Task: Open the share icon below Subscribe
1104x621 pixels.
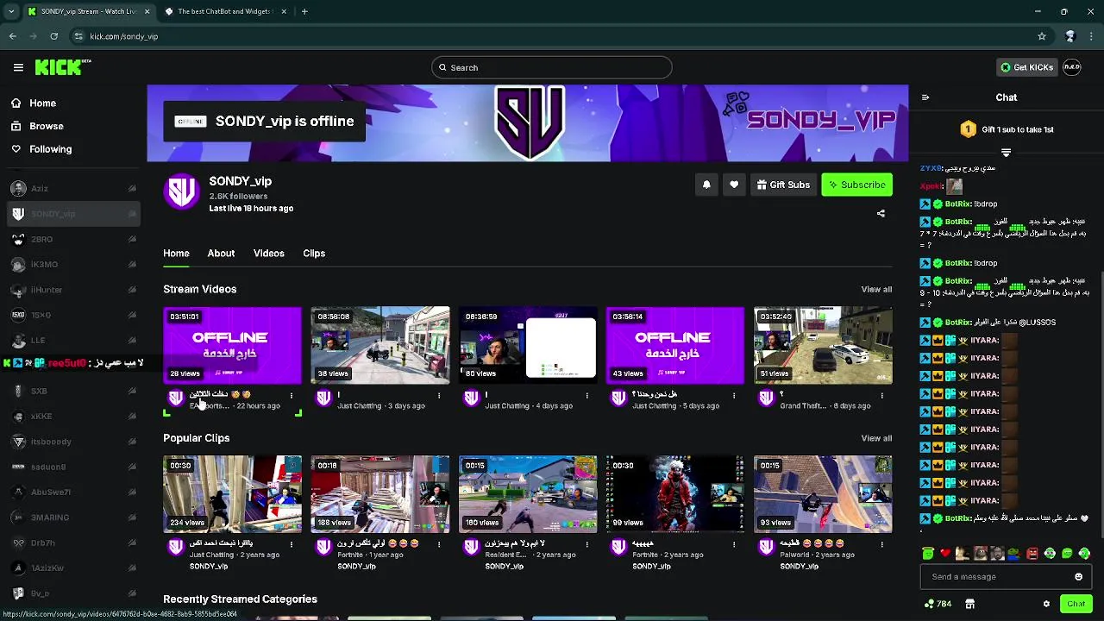Action: tap(881, 213)
